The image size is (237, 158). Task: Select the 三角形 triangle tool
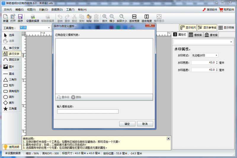tap(12, 79)
